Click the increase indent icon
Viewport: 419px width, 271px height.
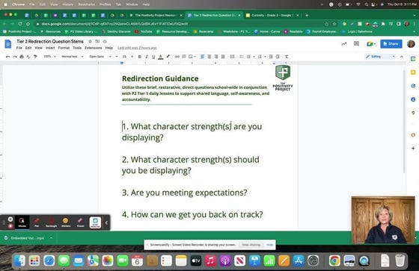[x=278, y=57]
